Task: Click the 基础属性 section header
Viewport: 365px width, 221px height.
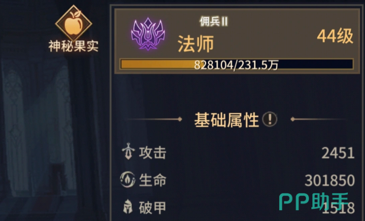Action: pyautogui.click(x=227, y=120)
